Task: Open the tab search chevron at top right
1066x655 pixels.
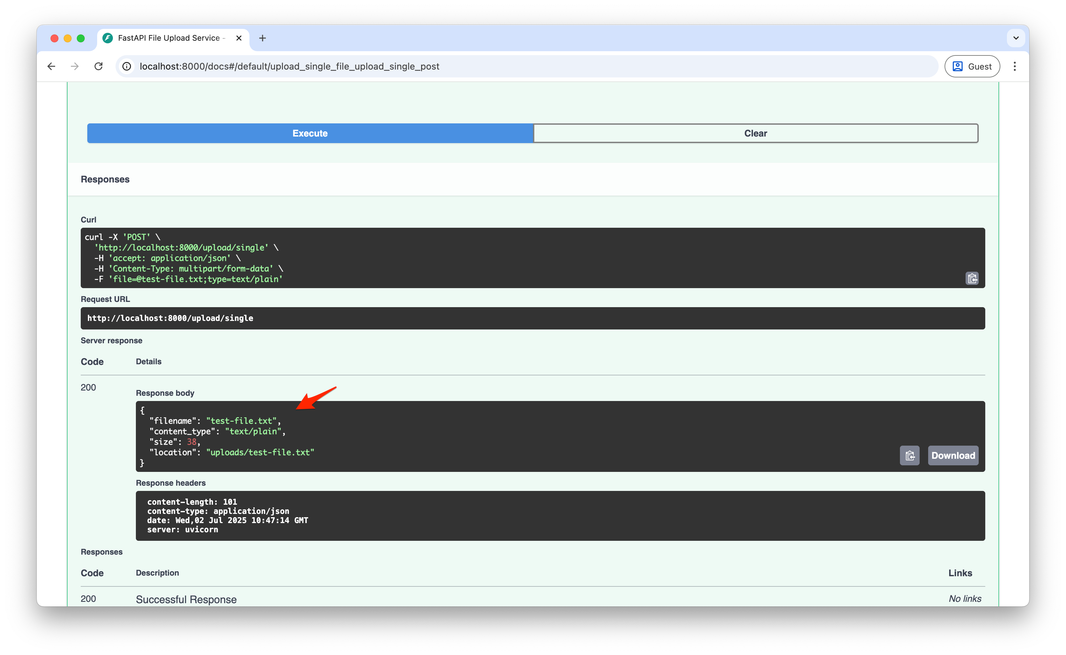Action: click(x=1016, y=38)
